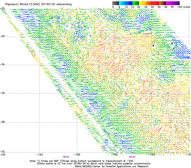191x168 pixels.
Task: Select the green 15-20 knots legend swatch
Action: click(x=136, y=3)
